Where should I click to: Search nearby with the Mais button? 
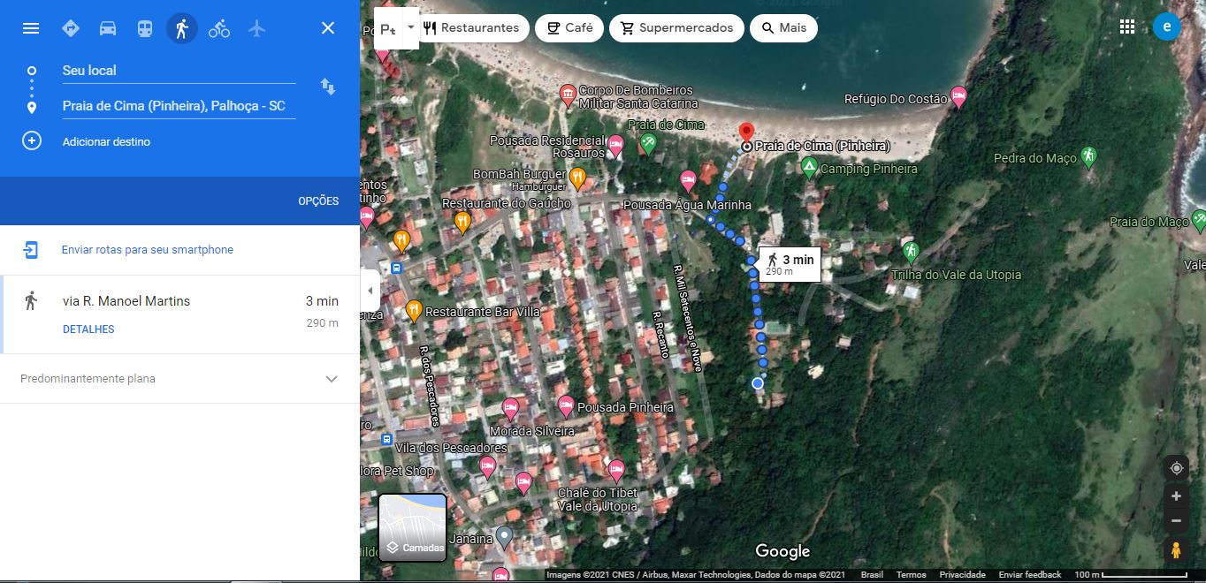click(x=783, y=27)
